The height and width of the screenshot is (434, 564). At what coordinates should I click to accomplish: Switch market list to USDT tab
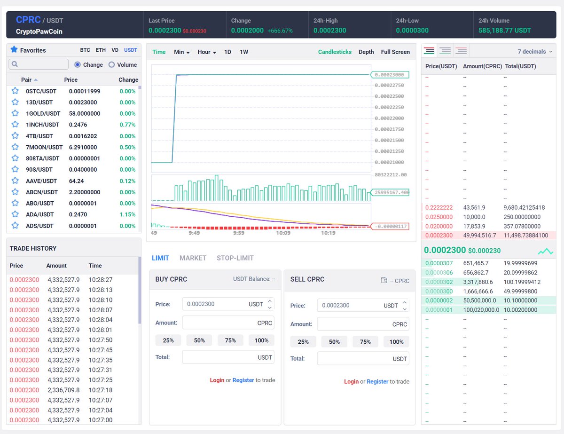[131, 50]
